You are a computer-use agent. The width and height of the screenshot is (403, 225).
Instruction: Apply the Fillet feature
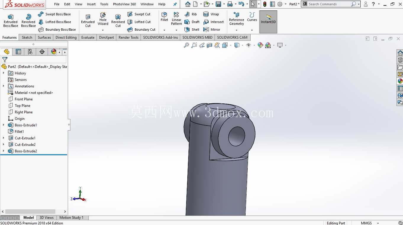(164, 17)
